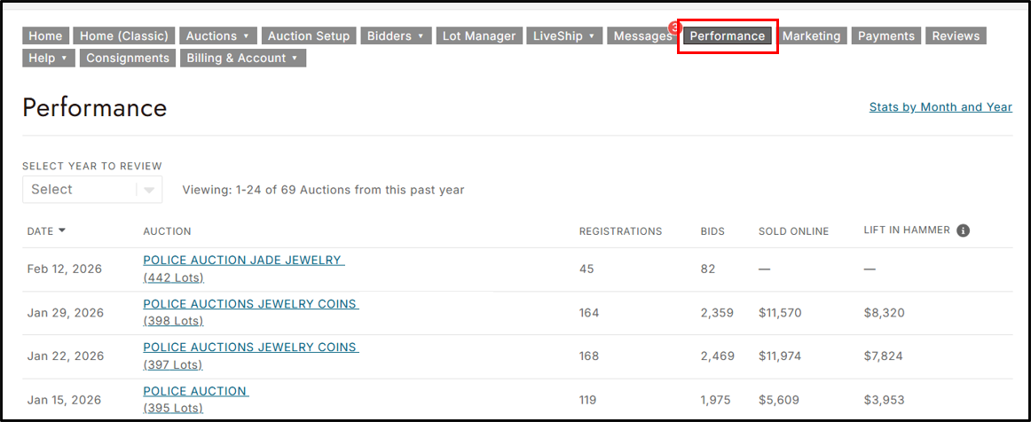Click the Registrations column header
This screenshot has width=1031, height=422.
click(x=621, y=231)
